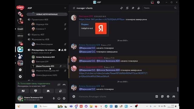This screenshot has width=194, height=109.
Task: Open the Discord inbox icon in title bar
Action: pos(152,2)
